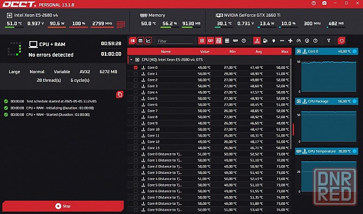363x214 pixels.
Task: Switch to the graph-only view icon
Action: 148,41
